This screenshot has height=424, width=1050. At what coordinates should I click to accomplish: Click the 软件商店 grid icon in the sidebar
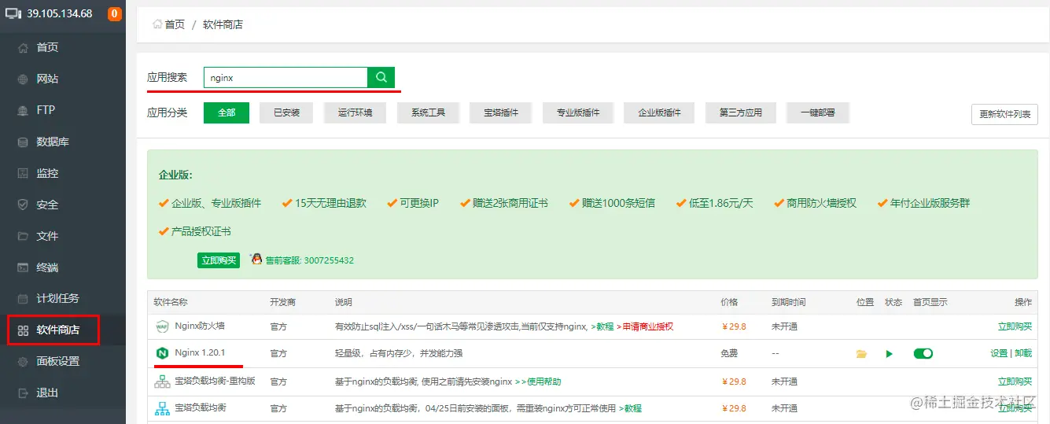pos(23,330)
